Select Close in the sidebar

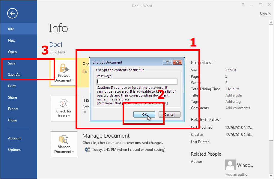(x=19, y=120)
